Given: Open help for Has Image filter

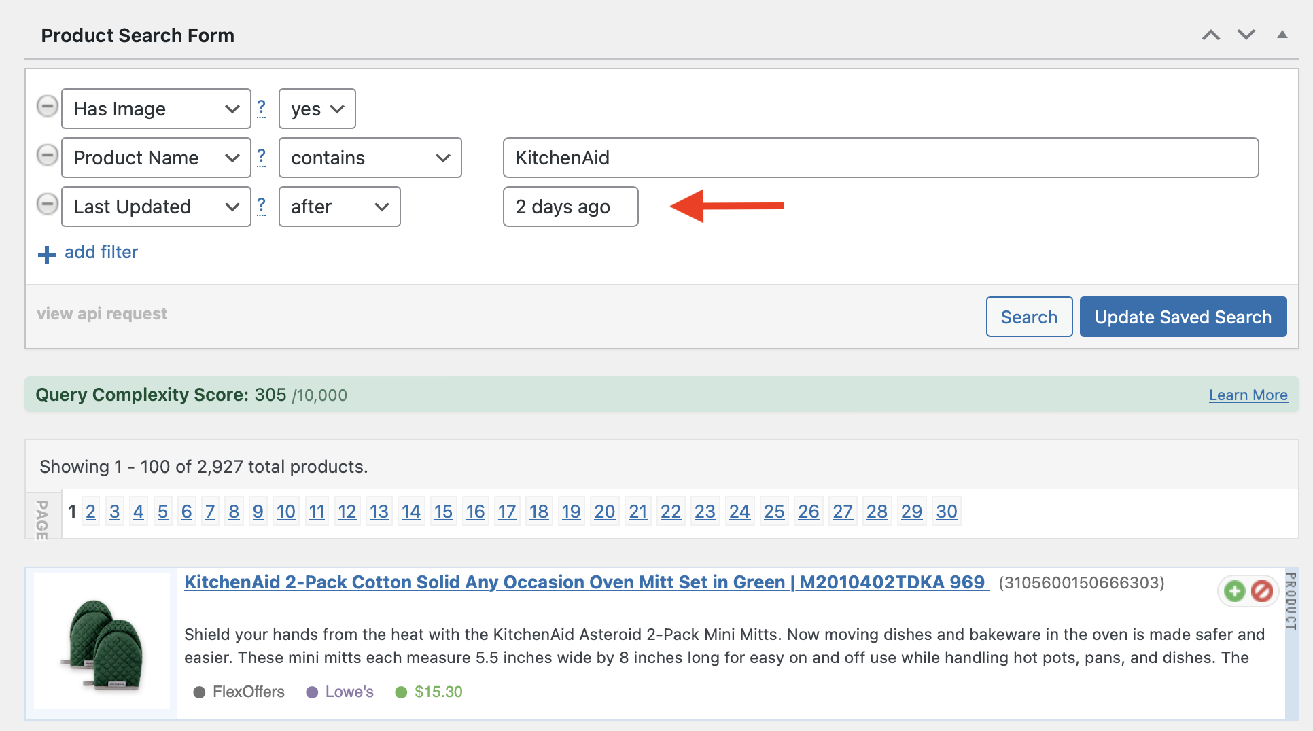Looking at the screenshot, I should click(x=261, y=108).
